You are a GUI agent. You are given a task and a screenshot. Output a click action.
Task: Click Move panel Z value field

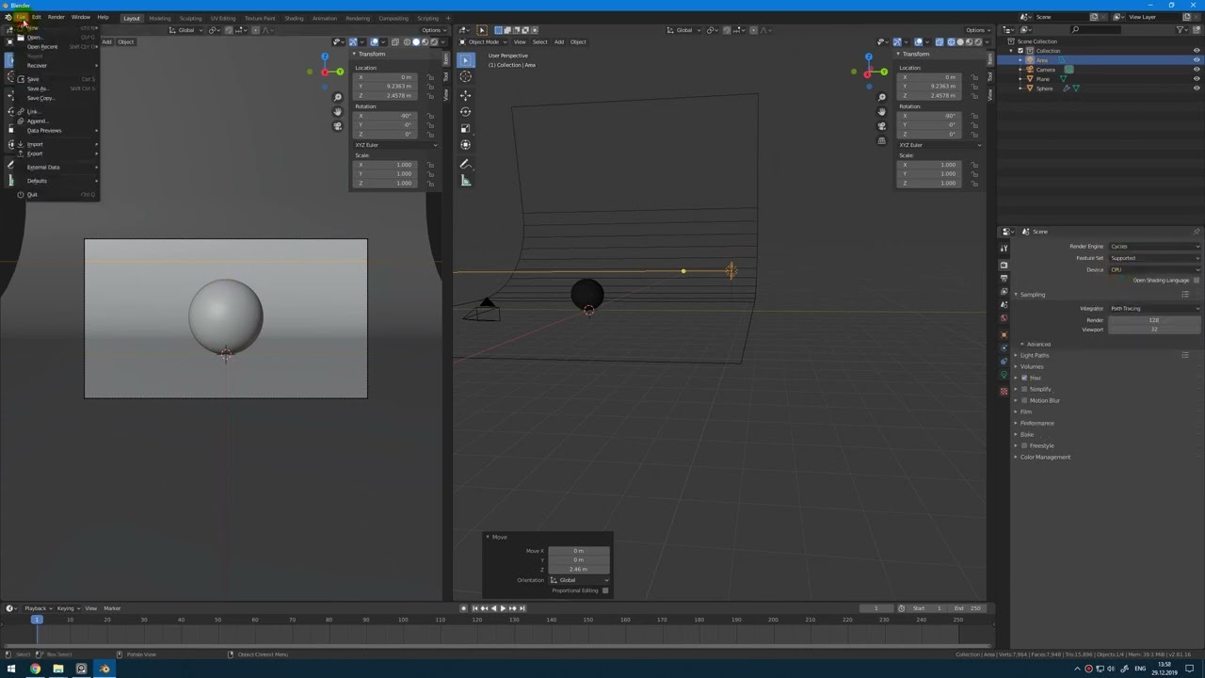tap(578, 569)
